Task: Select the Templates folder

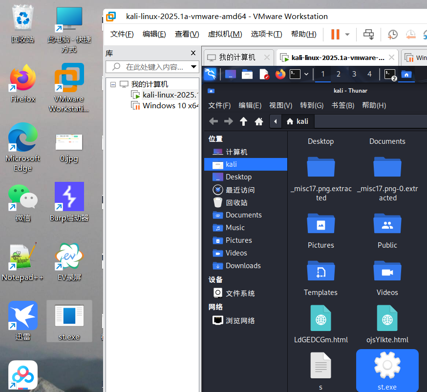Action: (321, 278)
